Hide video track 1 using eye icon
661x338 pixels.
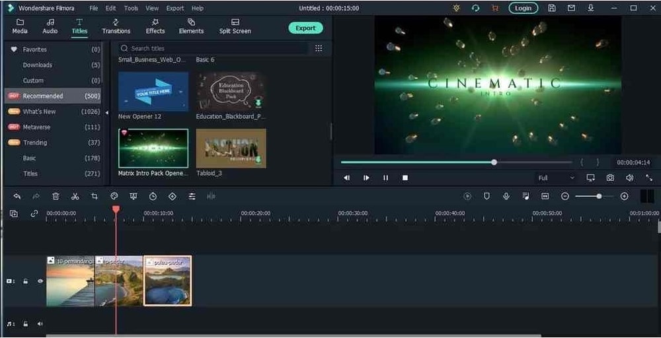pos(40,281)
